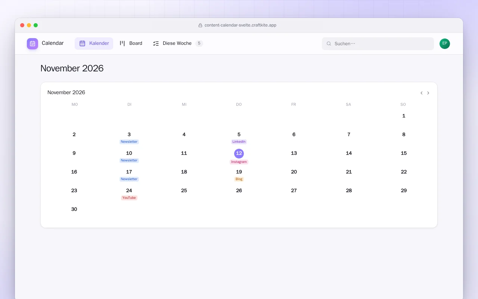Click the Diese Woche checklist icon

click(x=156, y=43)
